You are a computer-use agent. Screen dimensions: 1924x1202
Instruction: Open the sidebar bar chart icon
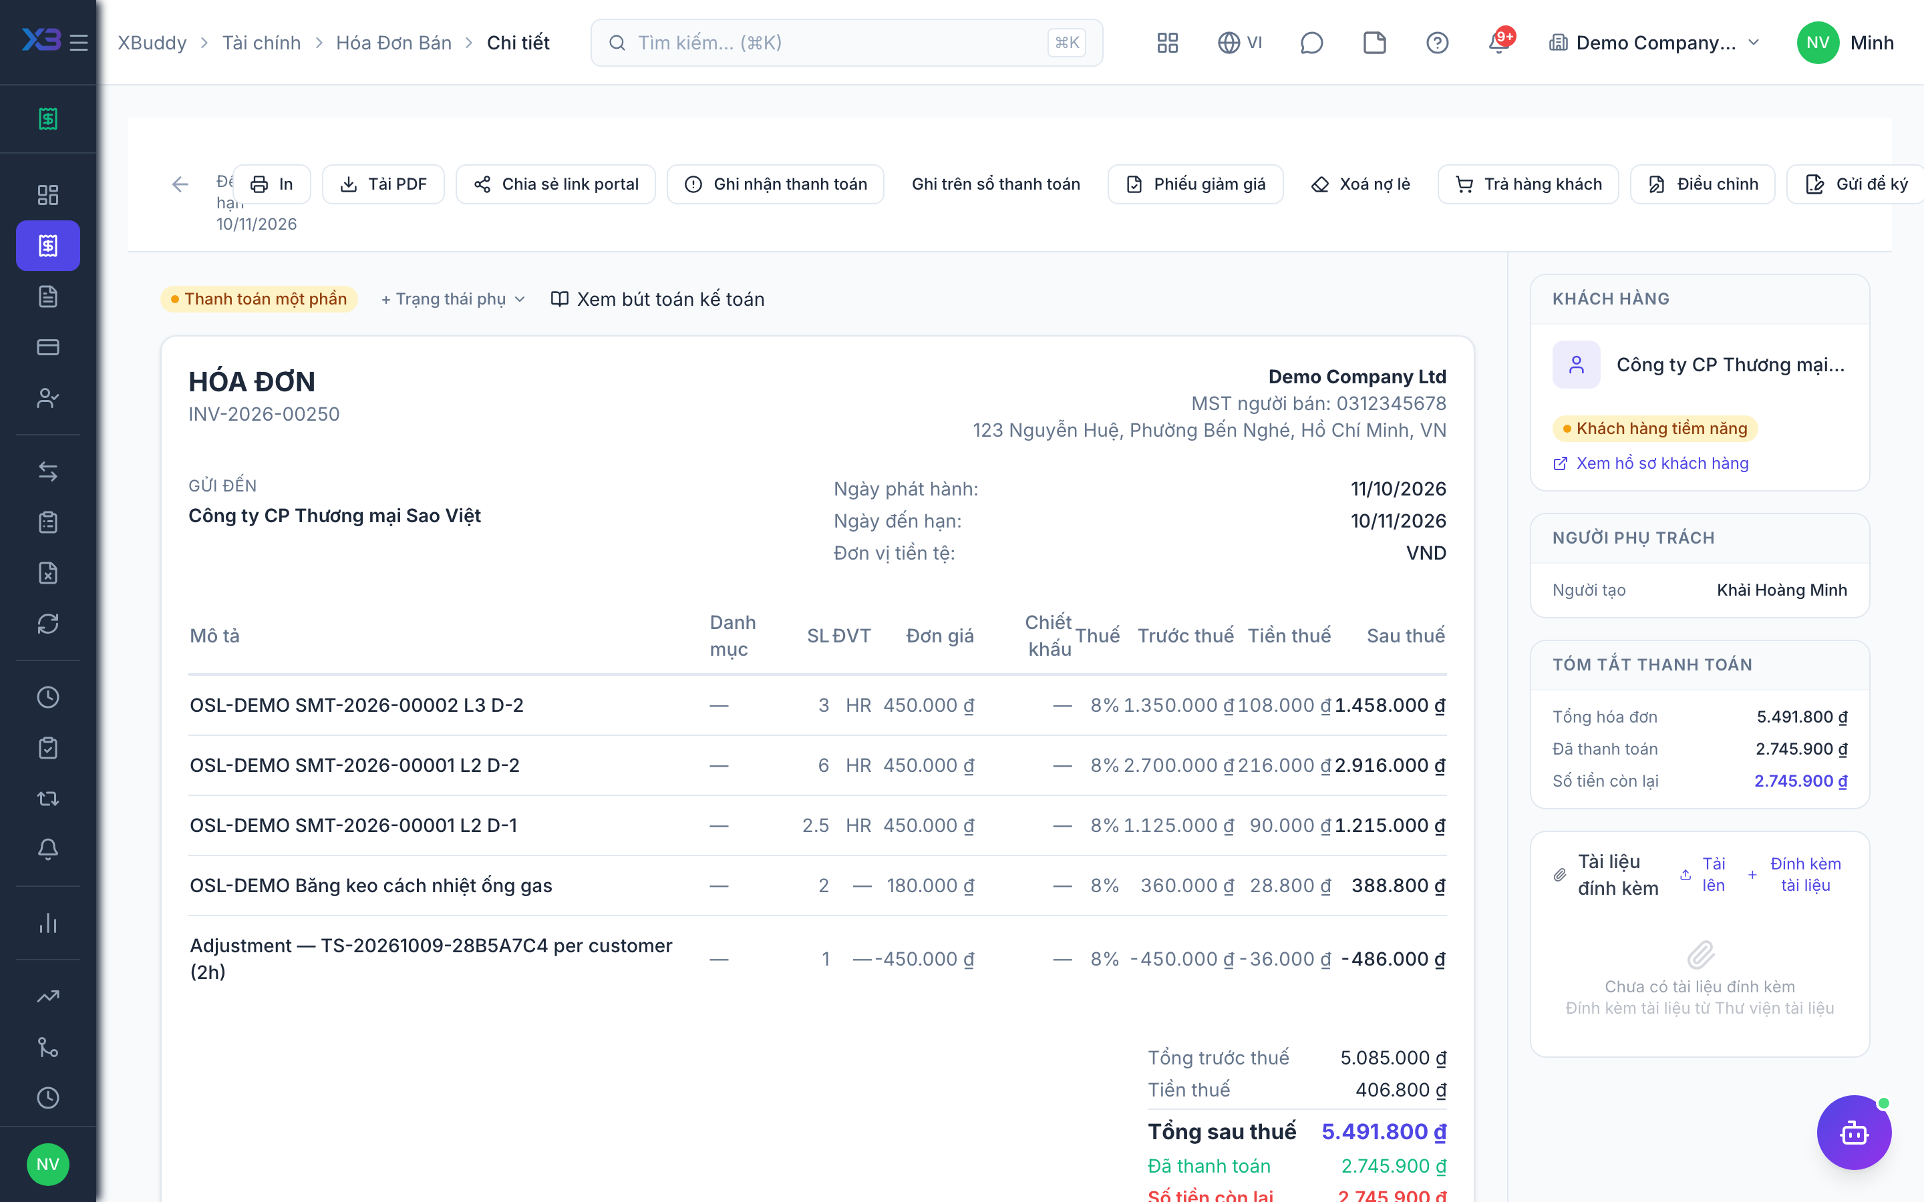[47, 923]
